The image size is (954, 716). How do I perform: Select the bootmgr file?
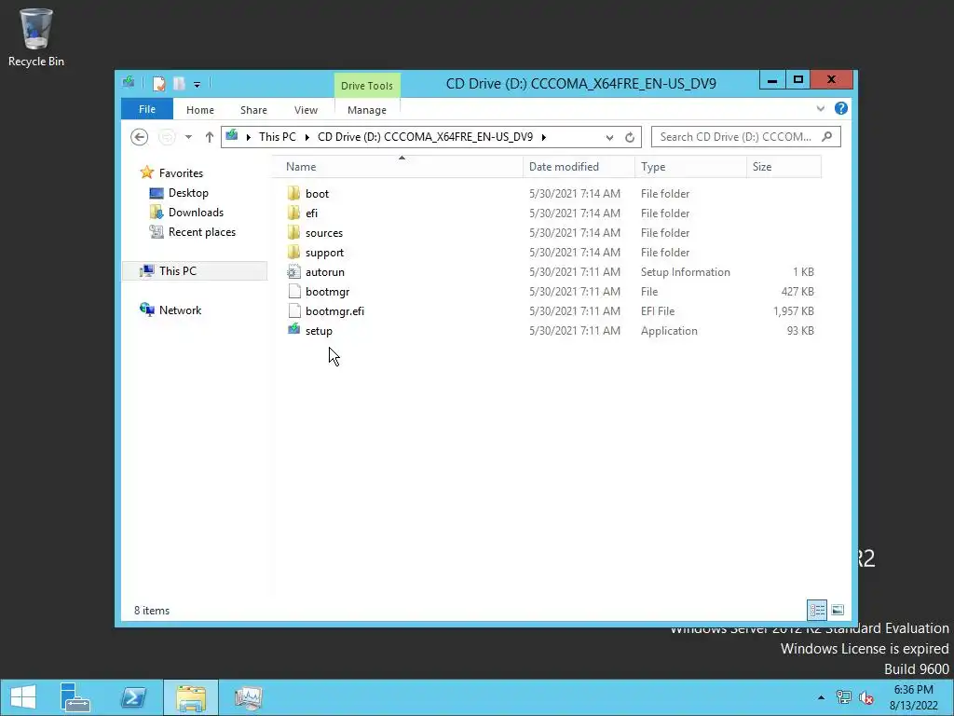(x=327, y=292)
